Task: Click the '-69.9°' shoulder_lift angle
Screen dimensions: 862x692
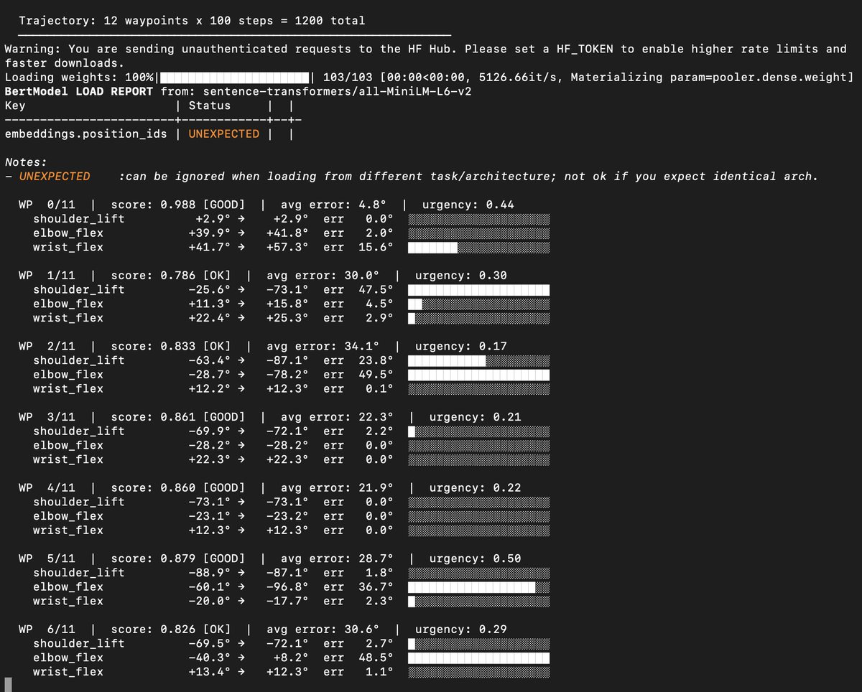Action: [x=210, y=431]
